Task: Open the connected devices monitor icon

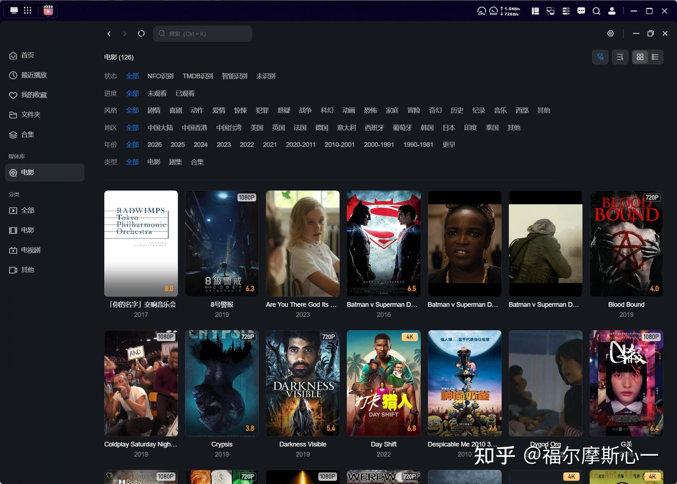Action: pos(551,11)
